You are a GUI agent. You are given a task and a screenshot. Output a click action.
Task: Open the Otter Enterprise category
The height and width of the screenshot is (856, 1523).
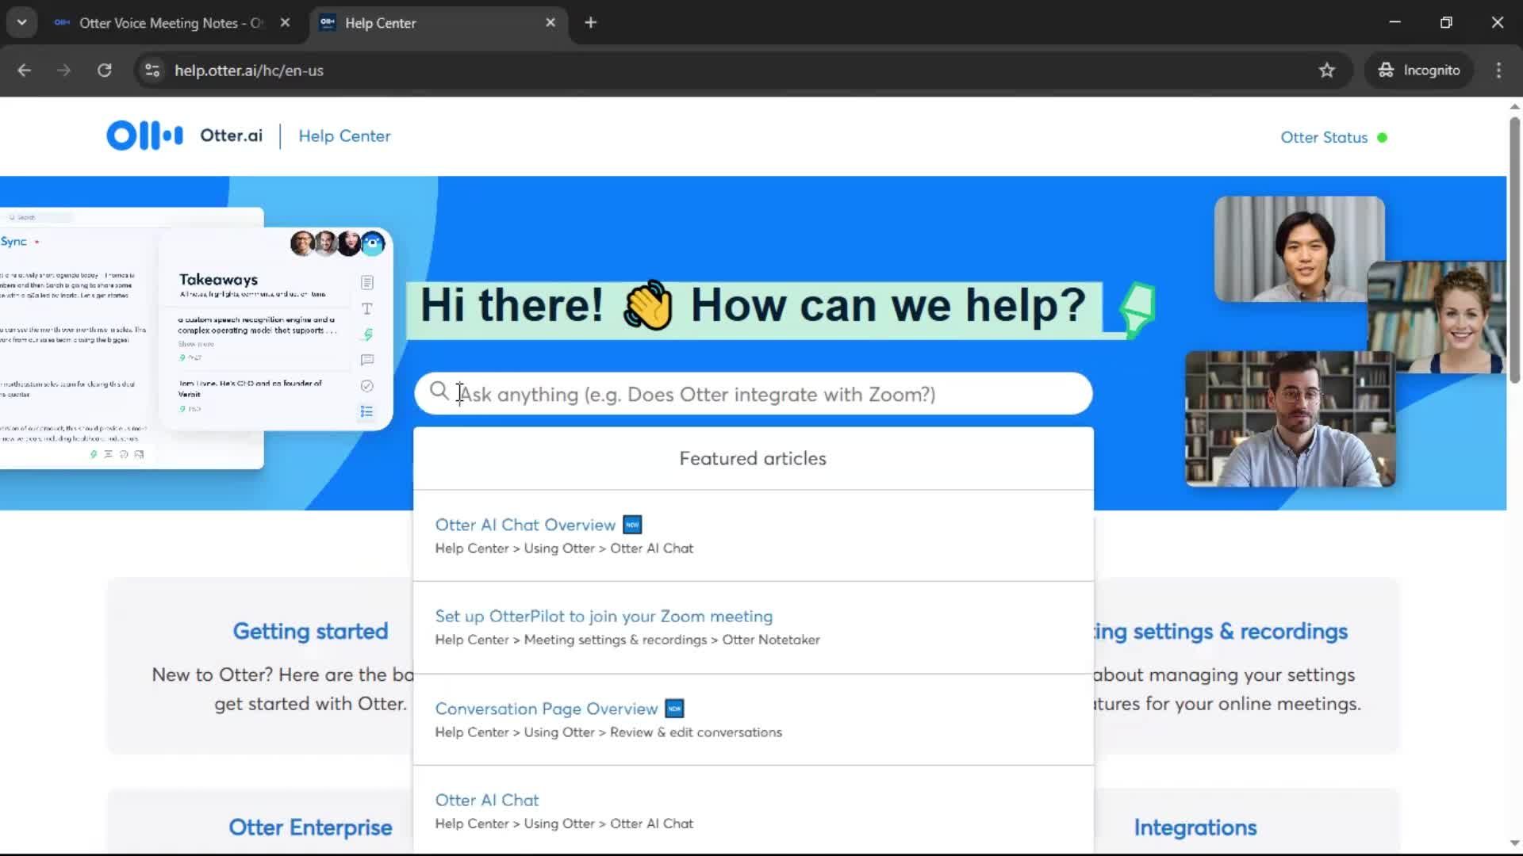(310, 827)
